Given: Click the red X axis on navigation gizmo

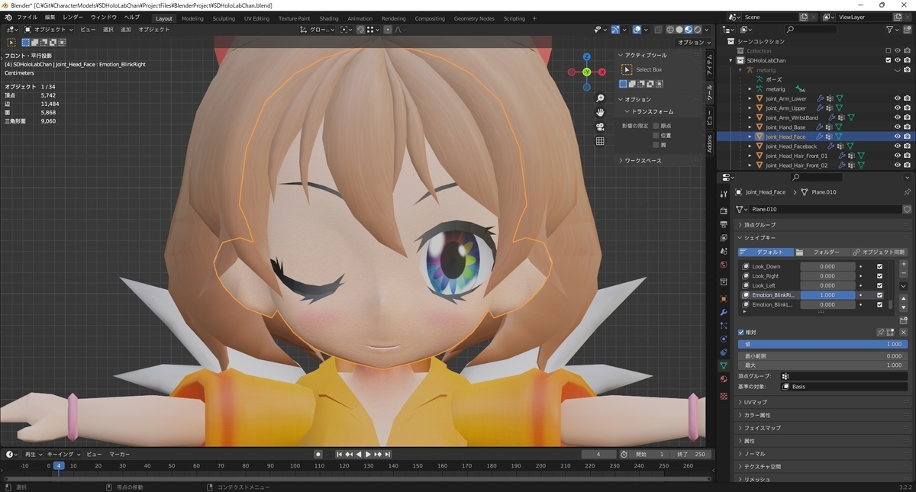Looking at the screenshot, I should 603,72.
